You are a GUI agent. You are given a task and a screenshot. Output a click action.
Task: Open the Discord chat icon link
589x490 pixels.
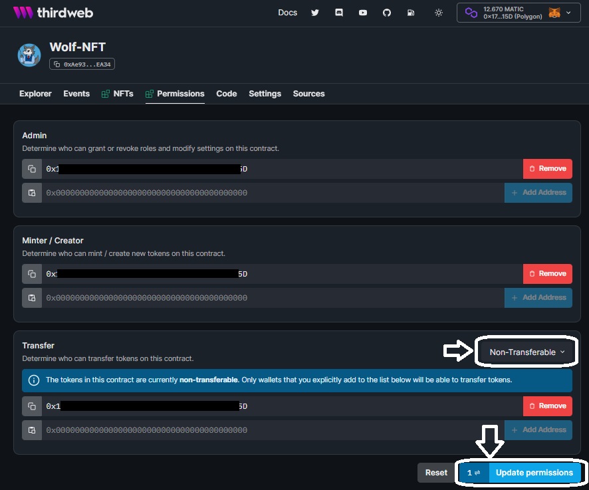click(339, 13)
